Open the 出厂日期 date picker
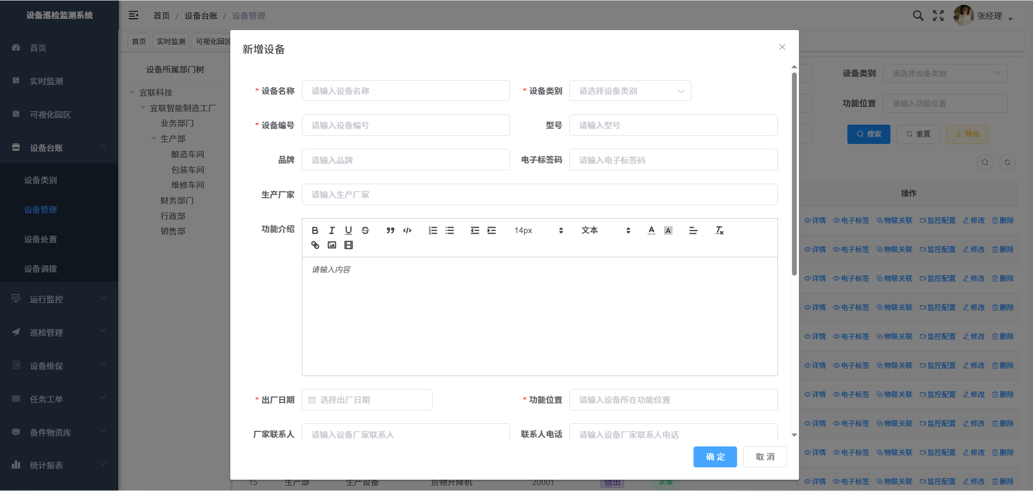The height and width of the screenshot is (491, 1033). pyautogui.click(x=367, y=400)
